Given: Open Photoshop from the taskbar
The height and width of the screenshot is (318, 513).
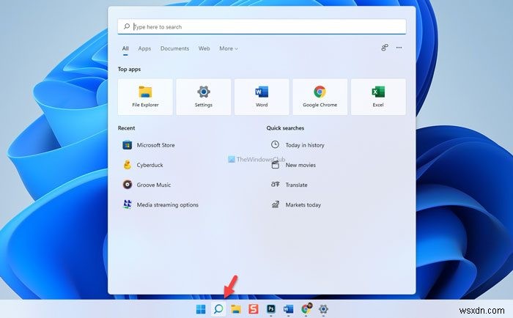Looking at the screenshot, I should (271, 308).
